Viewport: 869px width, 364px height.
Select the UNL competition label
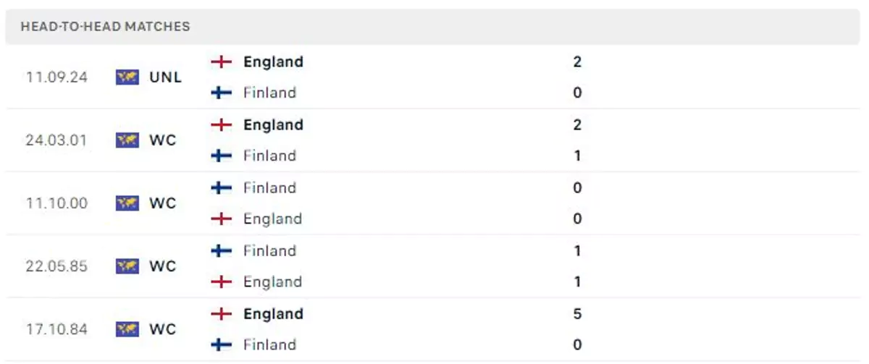coord(166,77)
